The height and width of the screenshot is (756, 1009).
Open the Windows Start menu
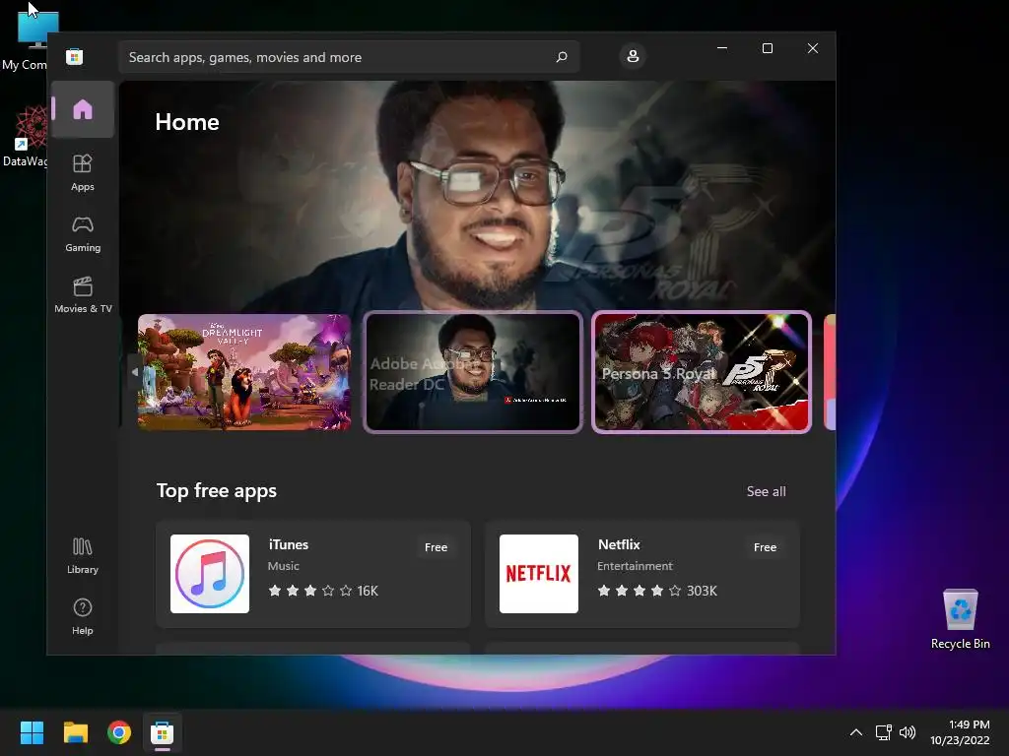(x=32, y=732)
